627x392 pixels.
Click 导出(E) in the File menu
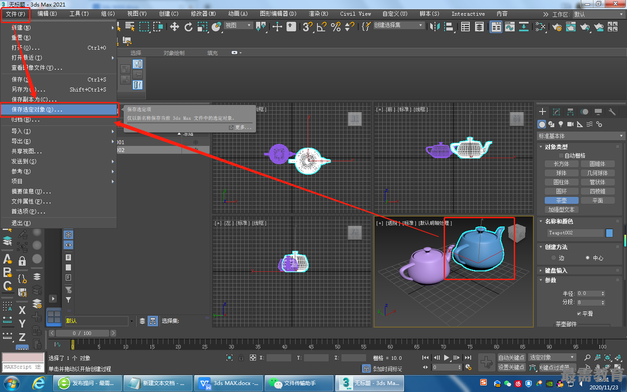[59, 141]
